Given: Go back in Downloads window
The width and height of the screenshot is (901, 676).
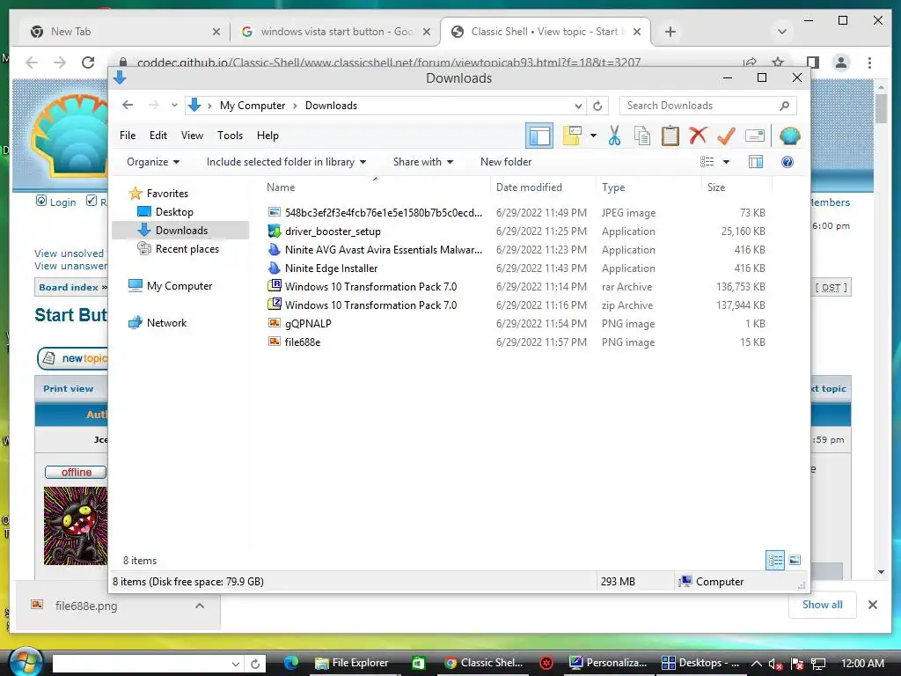Looking at the screenshot, I should point(128,106).
